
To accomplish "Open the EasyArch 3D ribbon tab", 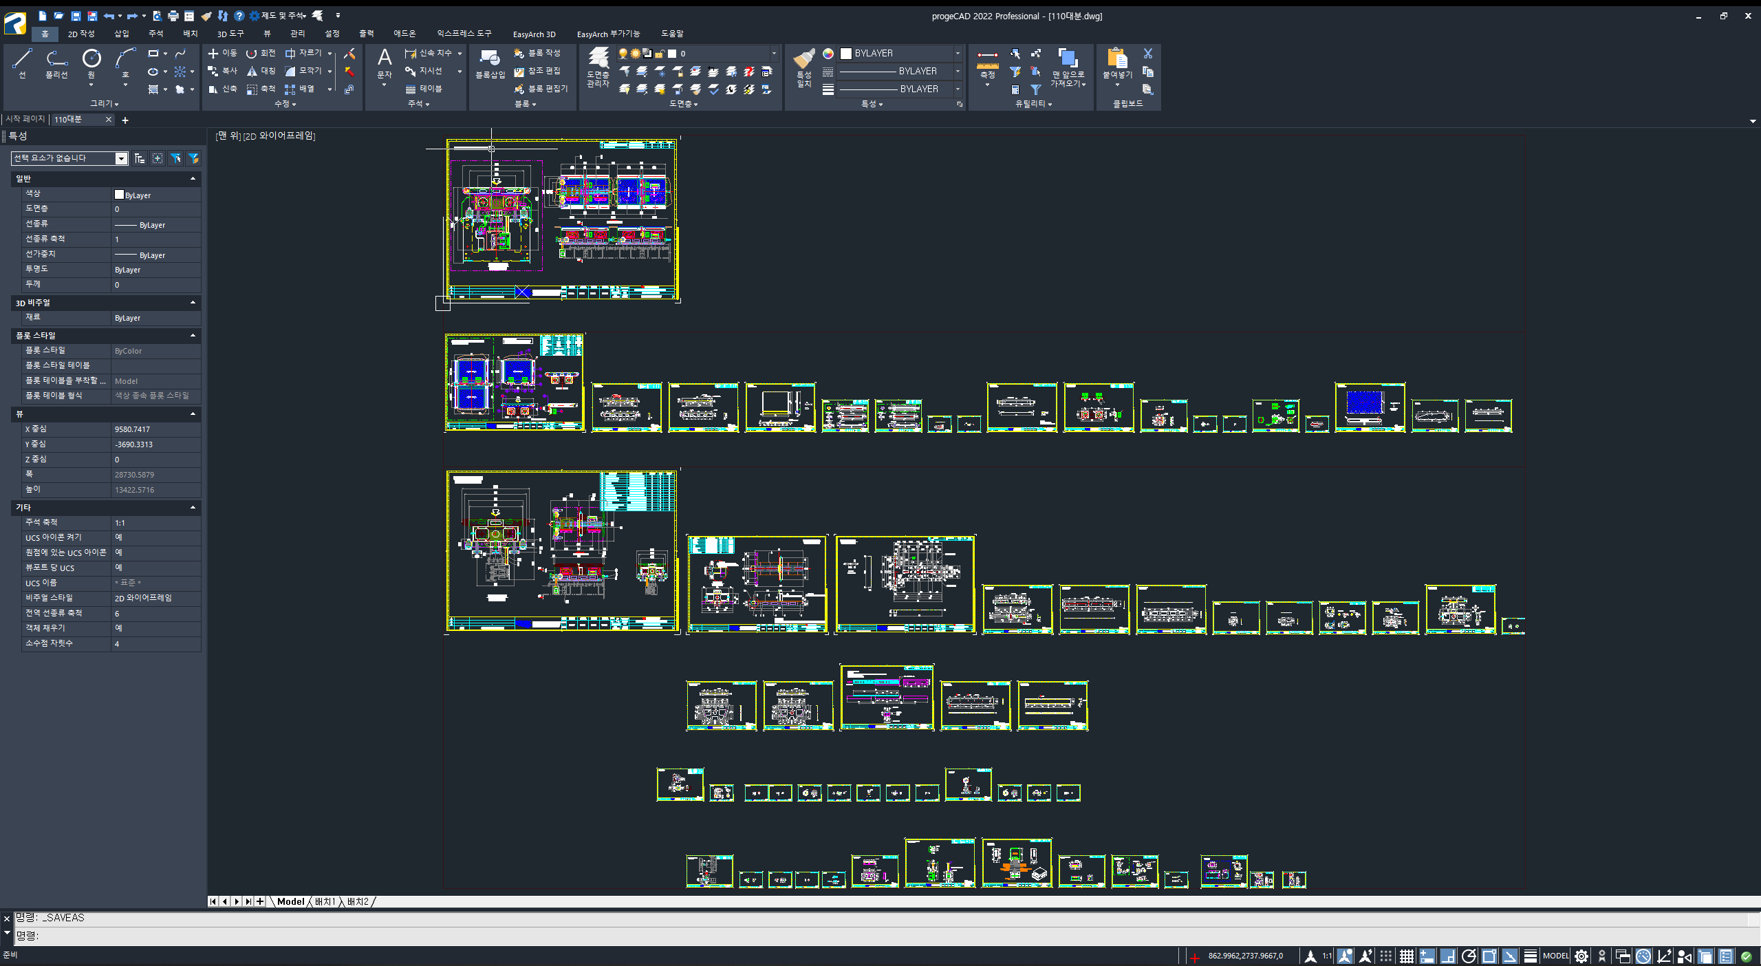I will (534, 33).
